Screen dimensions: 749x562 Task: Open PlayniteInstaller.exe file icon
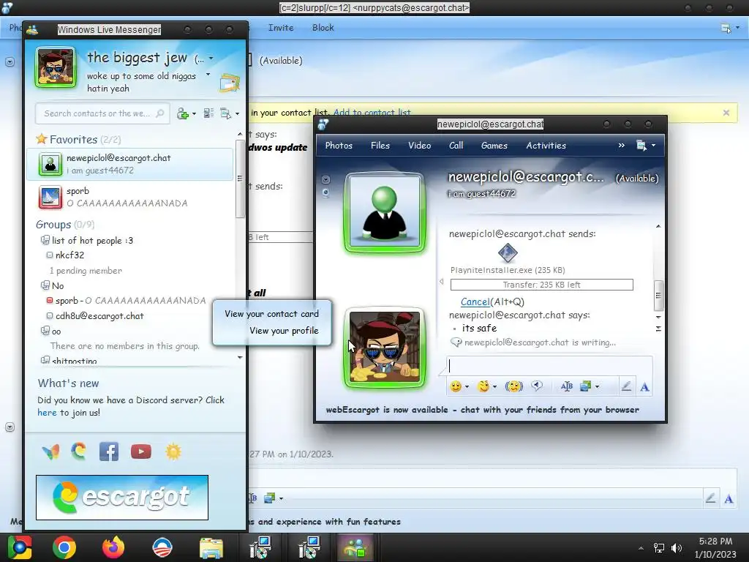point(508,252)
